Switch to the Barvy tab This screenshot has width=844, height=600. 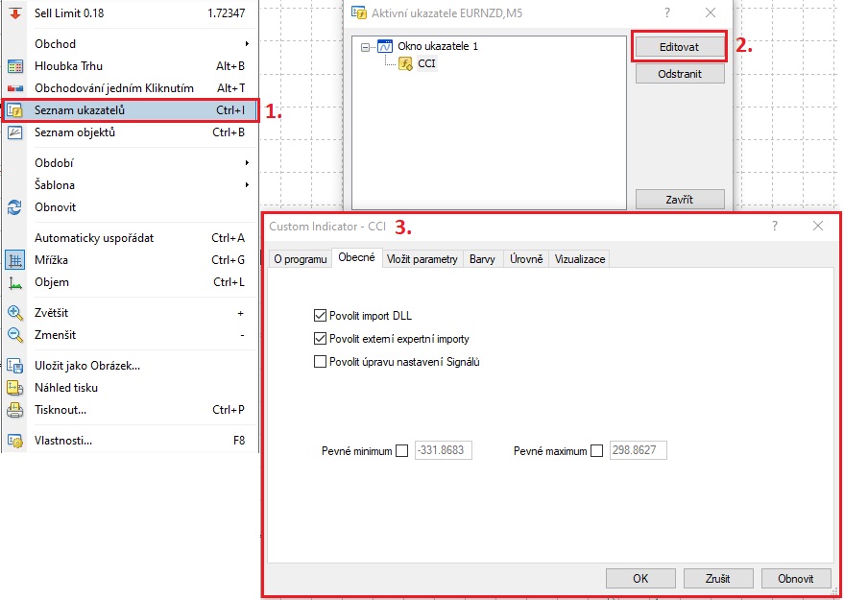click(x=482, y=259)
